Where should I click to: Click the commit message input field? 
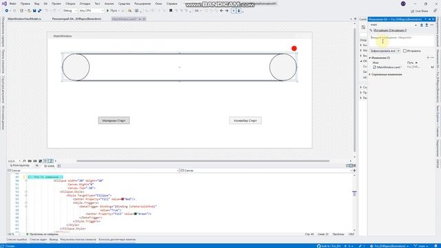(402, 41)
